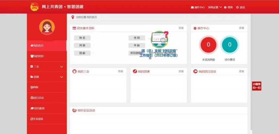Click the 团课 folder icon in sidebar
The image size is (279, 134).
pyautogui.click(x=32, y=77)
